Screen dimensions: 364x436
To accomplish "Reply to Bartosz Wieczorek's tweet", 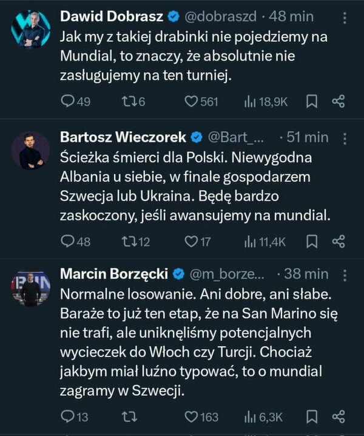I will coord(68,241).
